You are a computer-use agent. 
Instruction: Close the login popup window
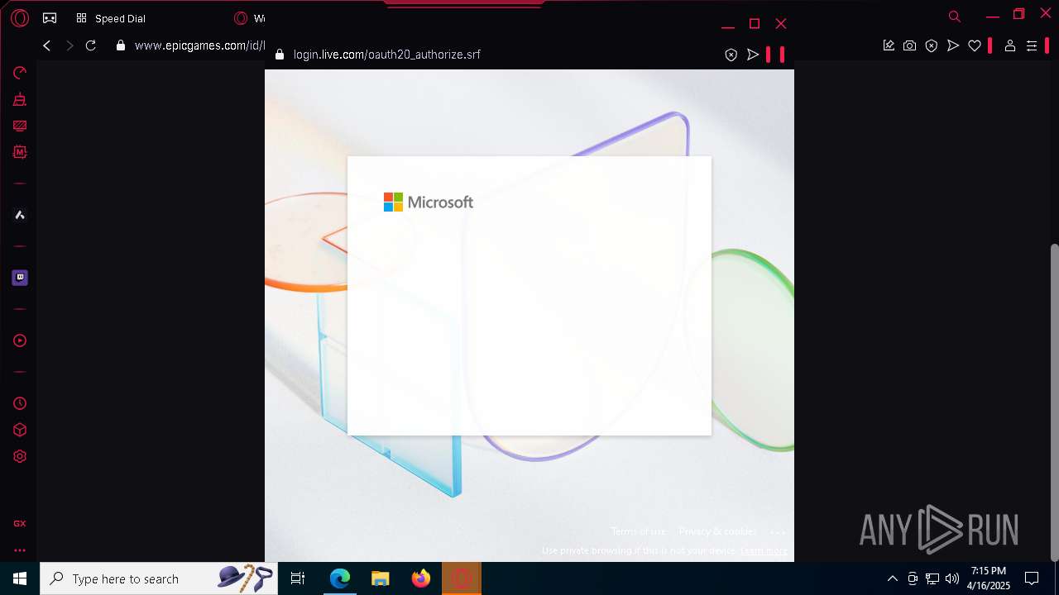(781, 24)
